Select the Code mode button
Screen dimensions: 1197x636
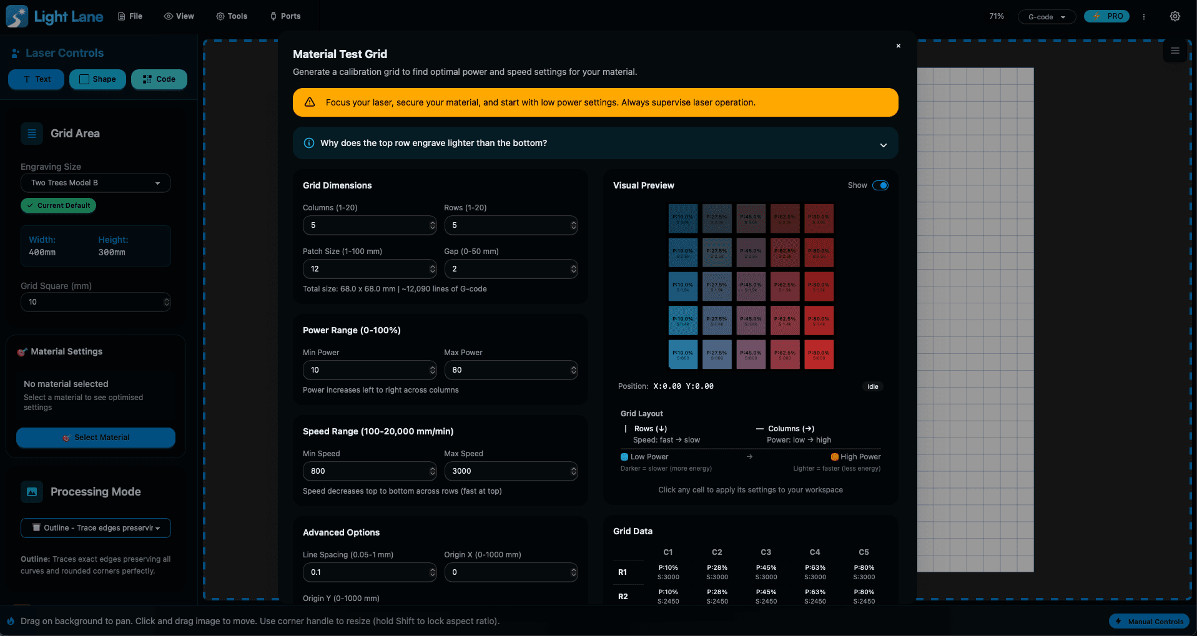[x=159, y=79]
